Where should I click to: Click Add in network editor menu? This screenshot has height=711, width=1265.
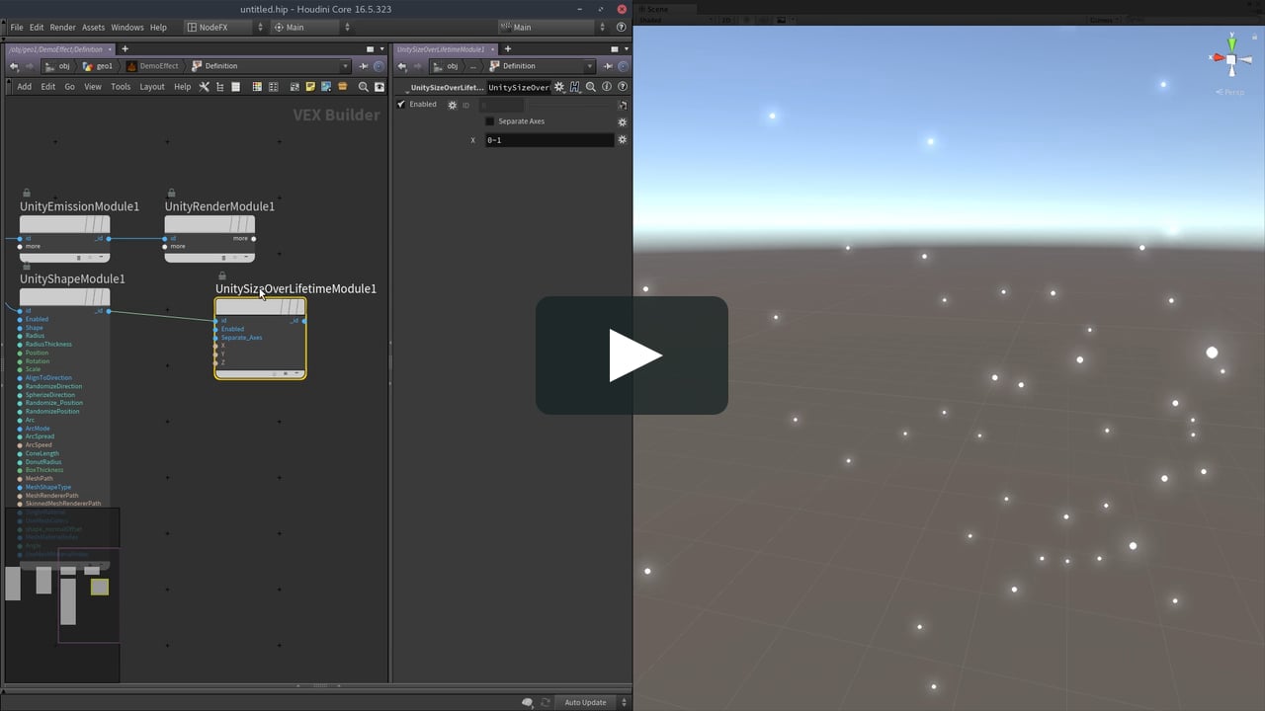24,87
